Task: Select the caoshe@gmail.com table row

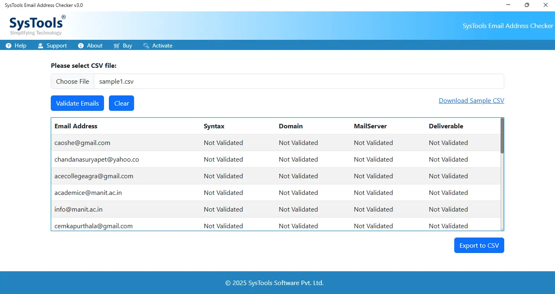Action: (x=276, y=143)
